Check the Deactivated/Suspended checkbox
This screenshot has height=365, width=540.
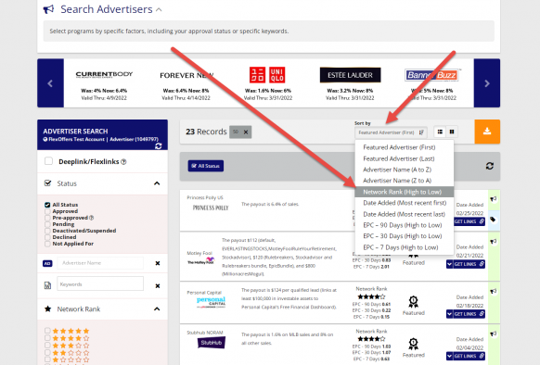tap(47, 231)
